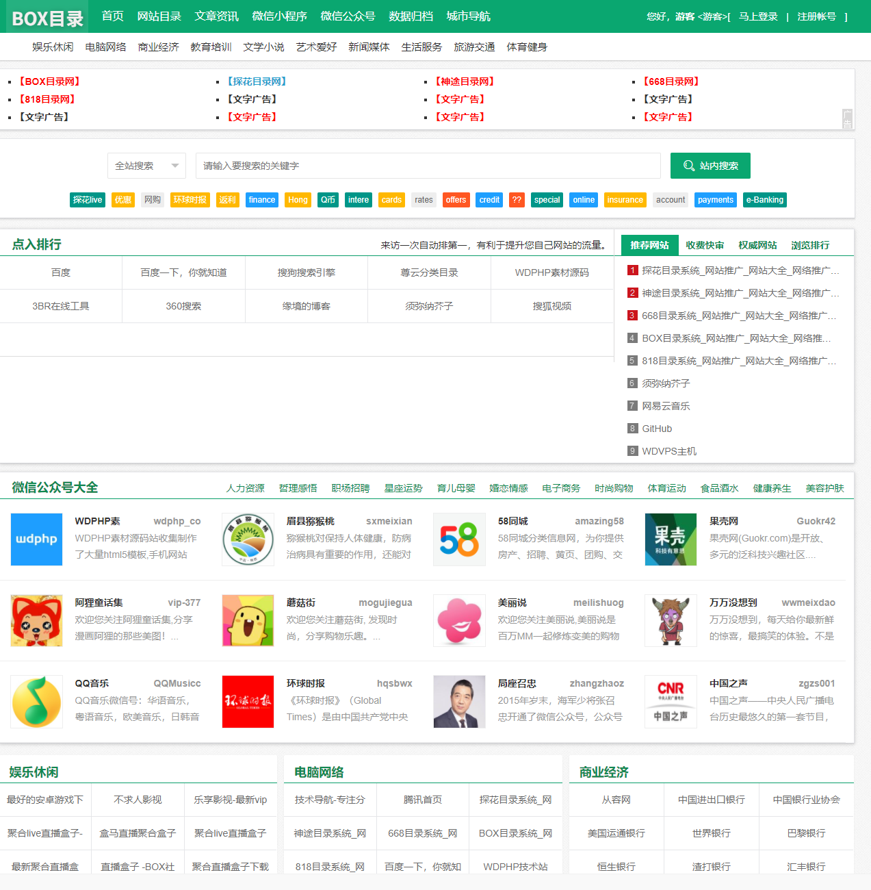
Task: Open 腾讯首页 under 电脑网络
Action: point(423,800)
